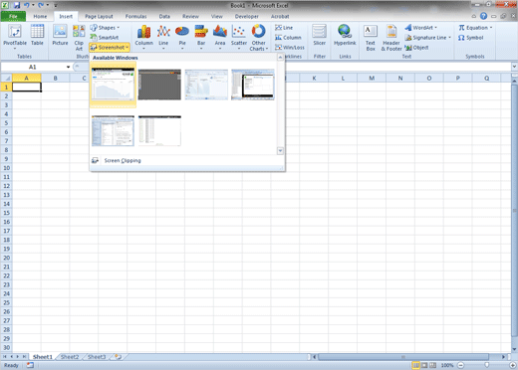Viewport: 518px width, 370px height.
Task: Open WordArt styles dropdown
Action: pos(421,28)
